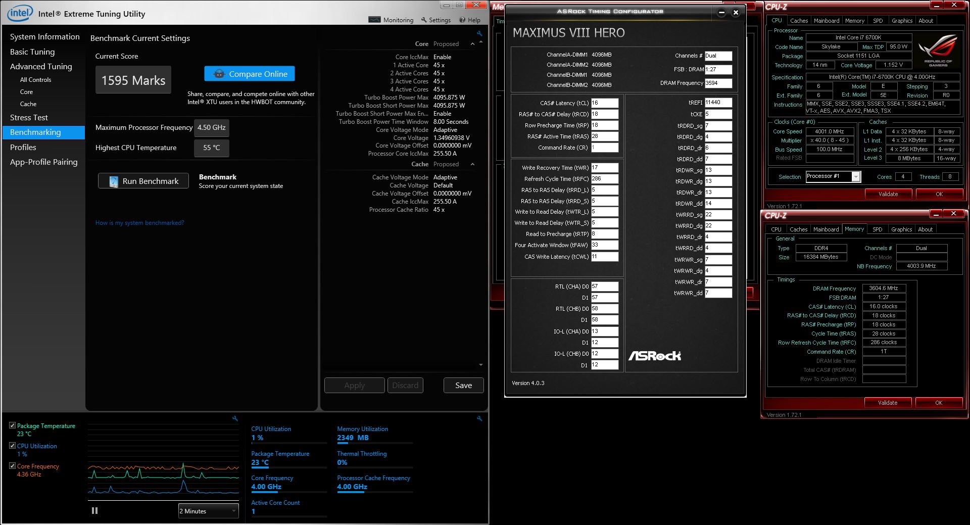Click the Republic of Gamers logo in CPU-Z
Image resolution: width=970 pixels, height=525 pixels.
point(938,51)
